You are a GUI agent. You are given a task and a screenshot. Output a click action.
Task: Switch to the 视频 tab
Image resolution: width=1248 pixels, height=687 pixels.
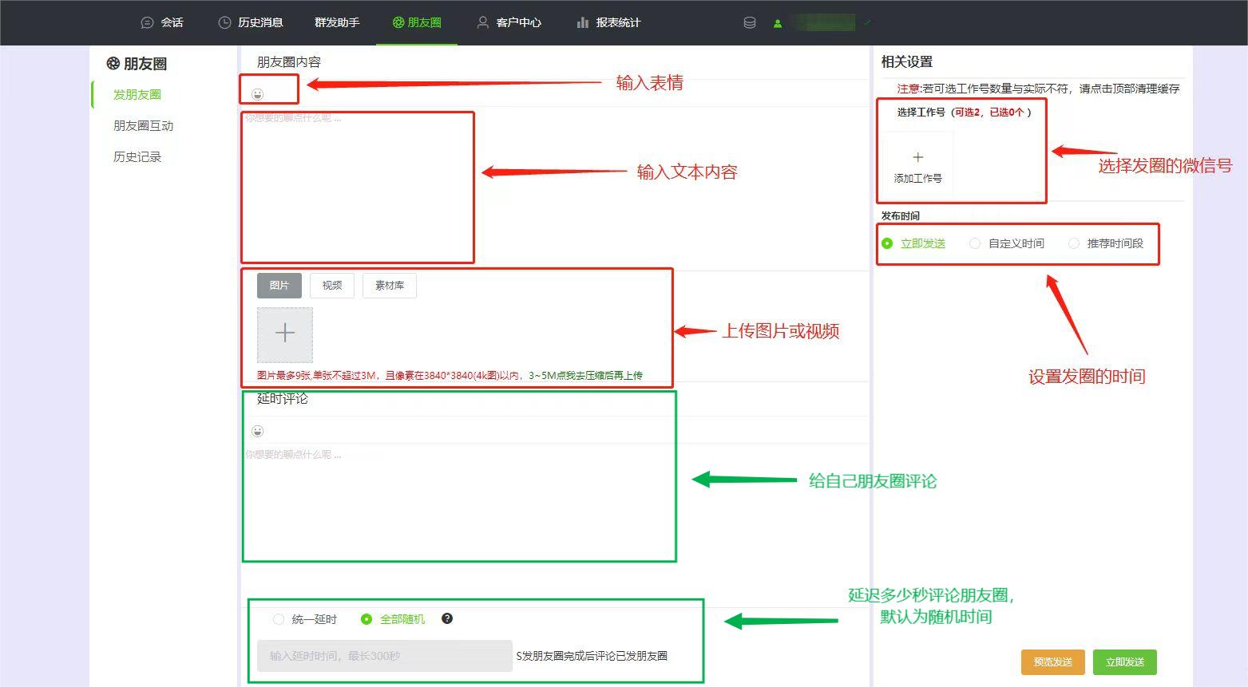[331, 285]
